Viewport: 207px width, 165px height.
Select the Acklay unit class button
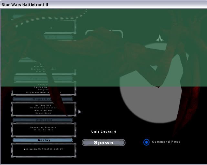coord(43,140)
